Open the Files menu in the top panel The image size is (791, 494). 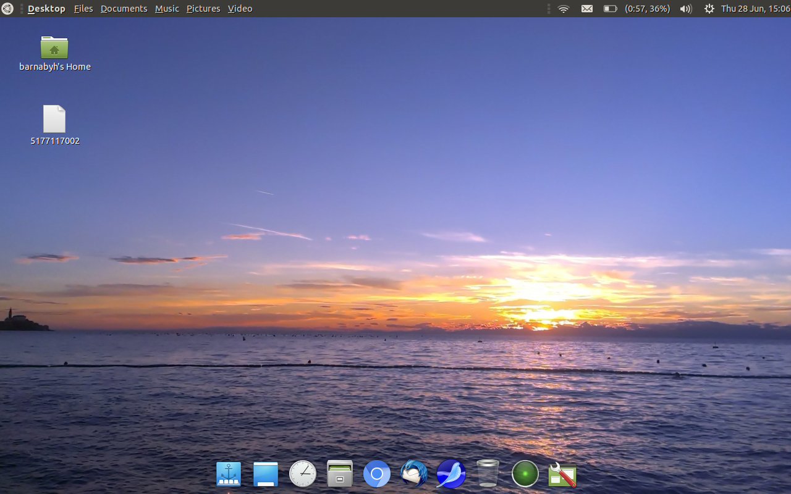(x=83, y=9)
